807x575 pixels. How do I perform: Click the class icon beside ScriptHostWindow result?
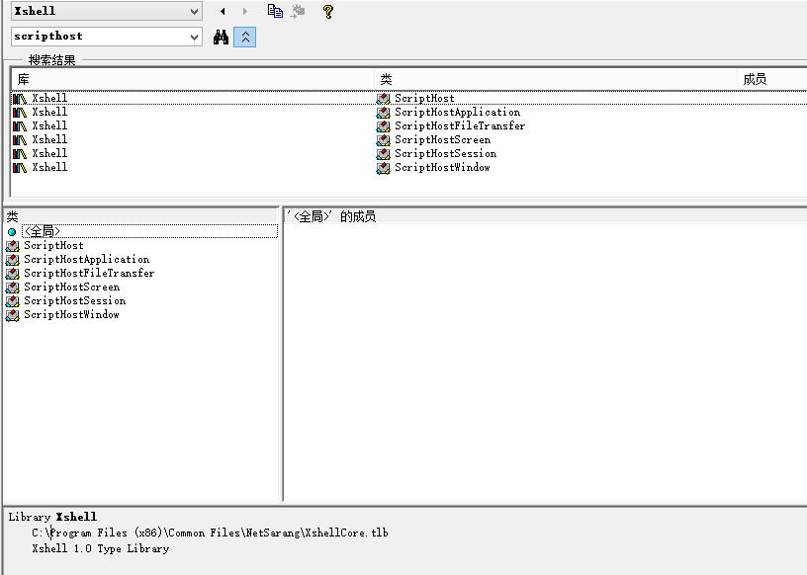tap(383, 168)
